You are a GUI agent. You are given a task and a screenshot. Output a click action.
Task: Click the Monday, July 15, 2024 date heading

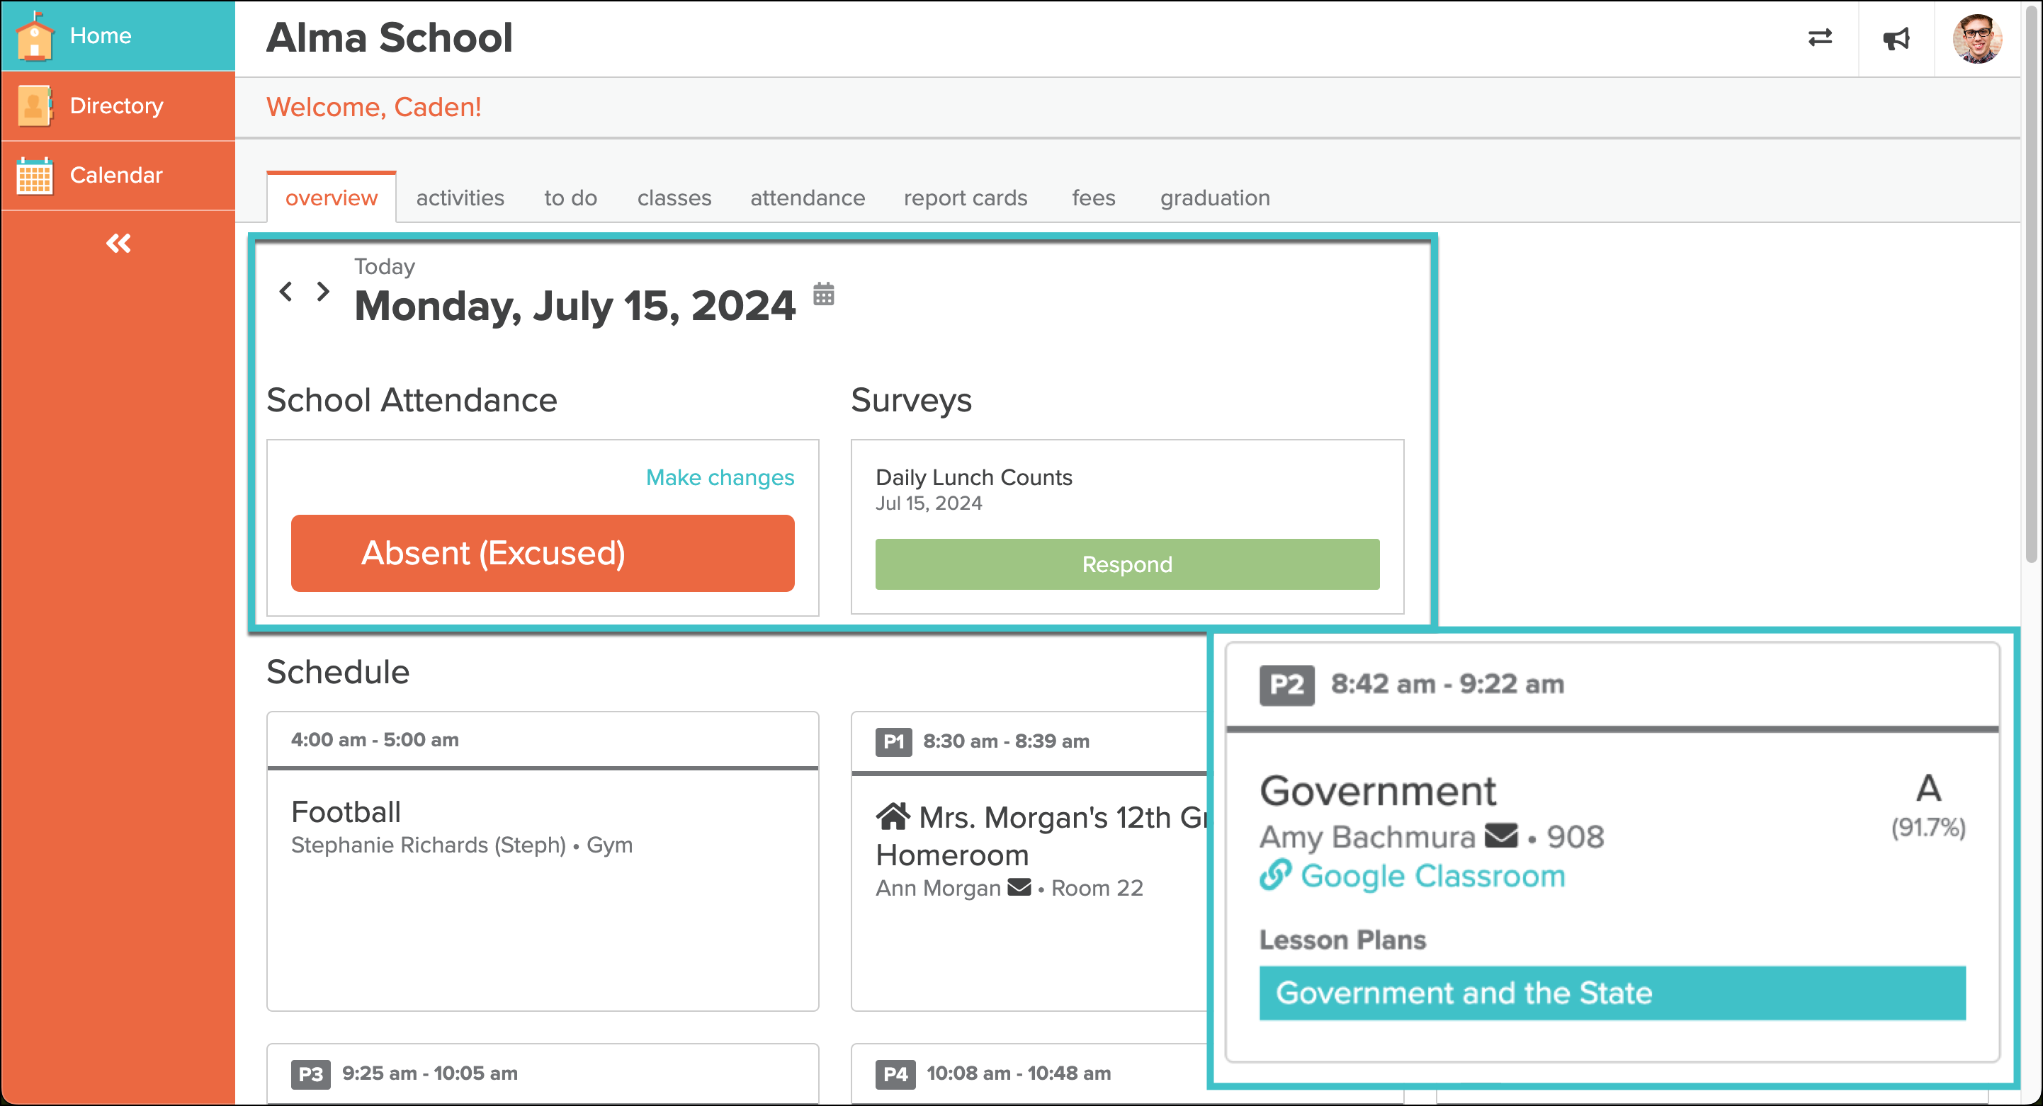575,306
